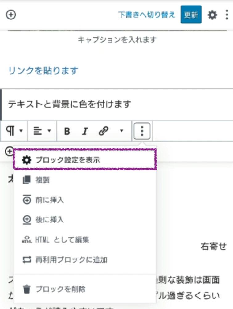Image resolution: width=233 pixels, height=309 pixels.
Task: Select 前に挿入 from the menu
Action: [x=49, y=200]
